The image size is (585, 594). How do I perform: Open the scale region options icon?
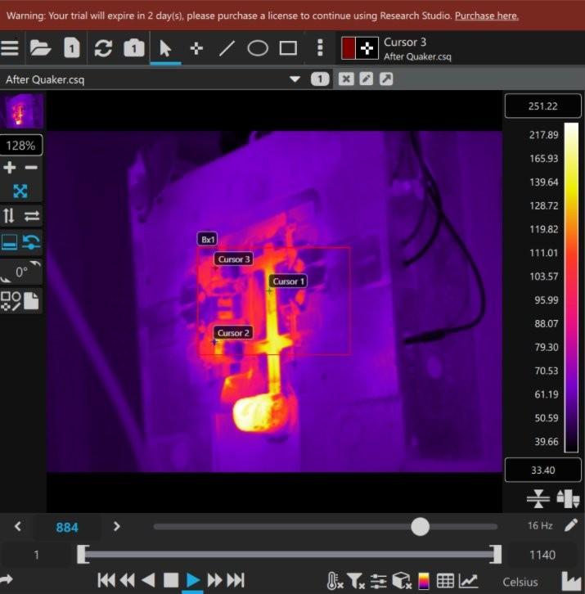[x=568, y=498]
